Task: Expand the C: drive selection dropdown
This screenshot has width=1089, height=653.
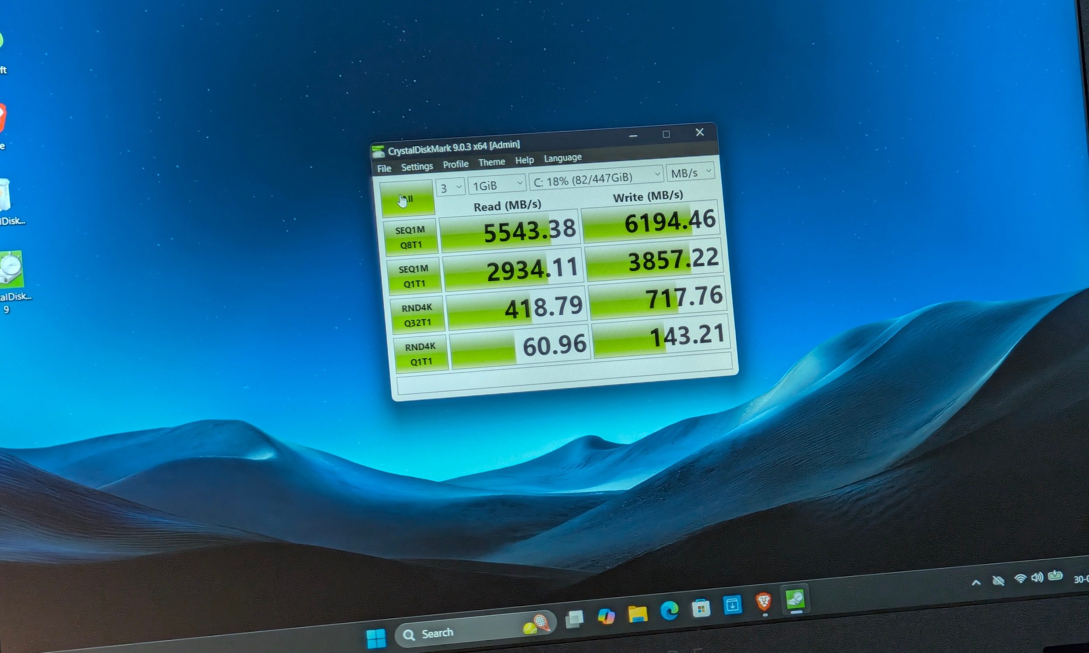Action: pos(596,178)
